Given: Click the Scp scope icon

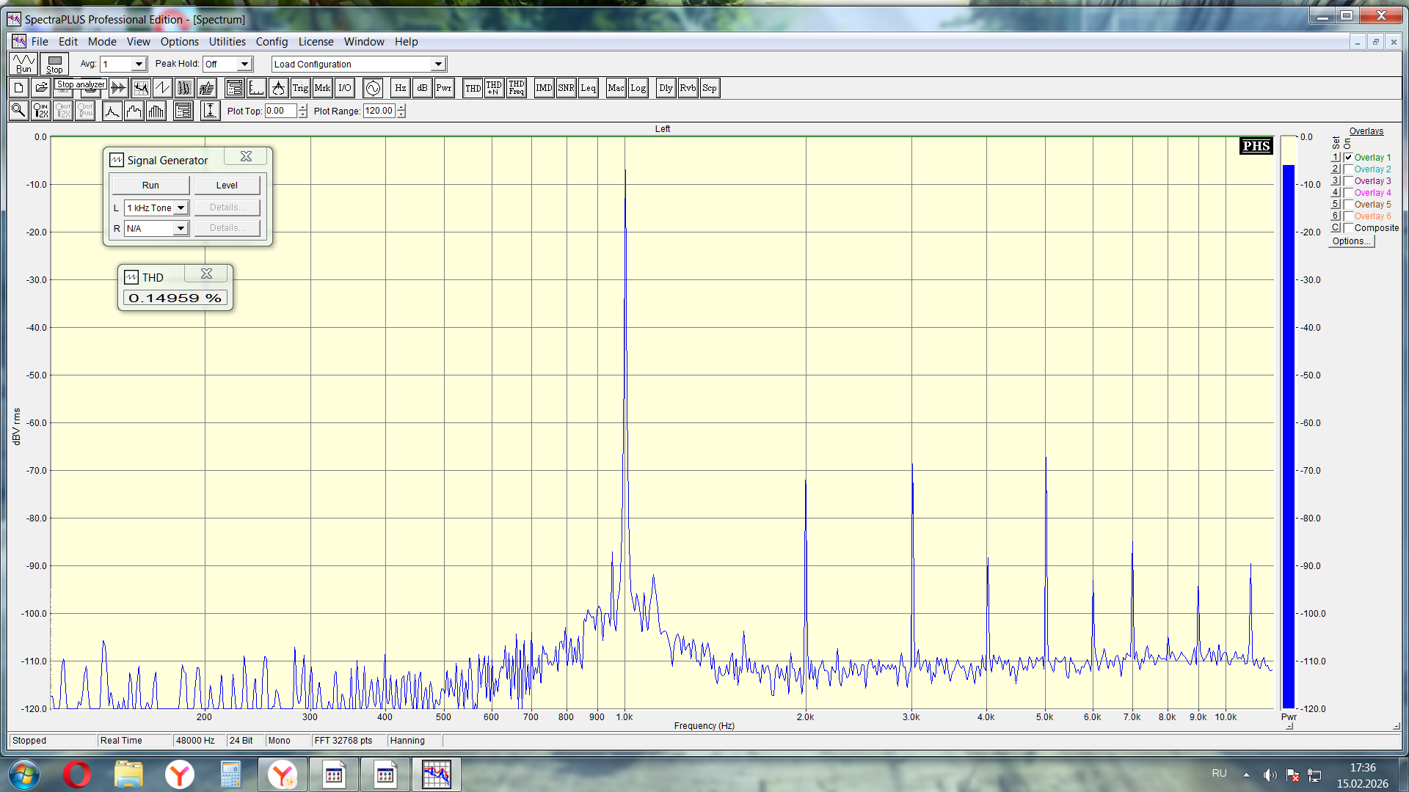Looking at the screenshot, I should point(709,88).
